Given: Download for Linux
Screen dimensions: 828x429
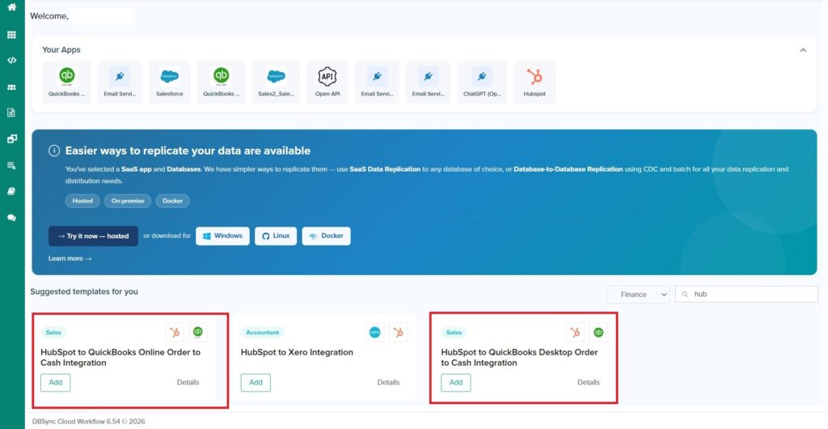Looking at the screenshot, I should pos(276,236).
